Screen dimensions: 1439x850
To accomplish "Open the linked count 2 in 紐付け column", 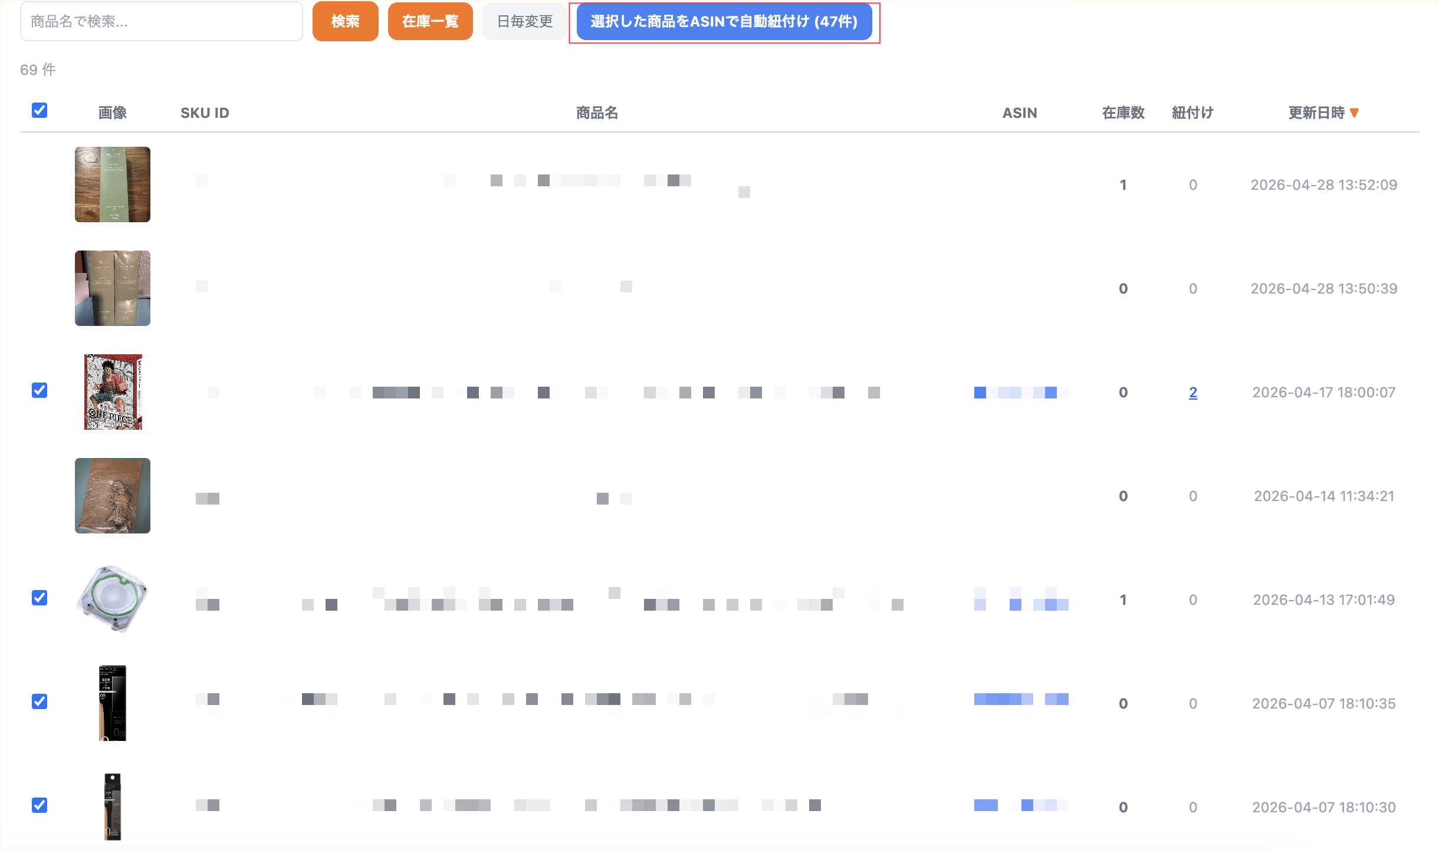I will pos(1193,392).
